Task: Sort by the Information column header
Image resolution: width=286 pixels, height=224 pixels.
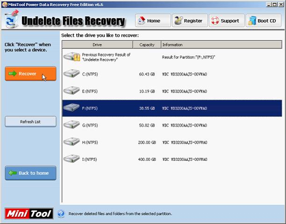Action: coord(222,44)
